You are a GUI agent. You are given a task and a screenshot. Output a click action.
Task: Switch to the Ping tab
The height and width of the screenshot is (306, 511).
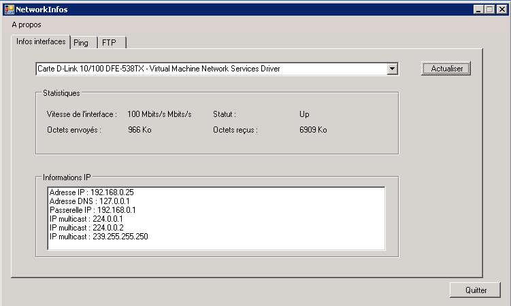[x=81, y=43]
